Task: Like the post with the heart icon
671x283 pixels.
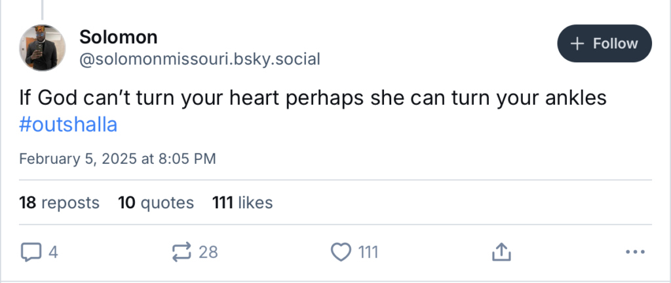Action: pos(340,252)
